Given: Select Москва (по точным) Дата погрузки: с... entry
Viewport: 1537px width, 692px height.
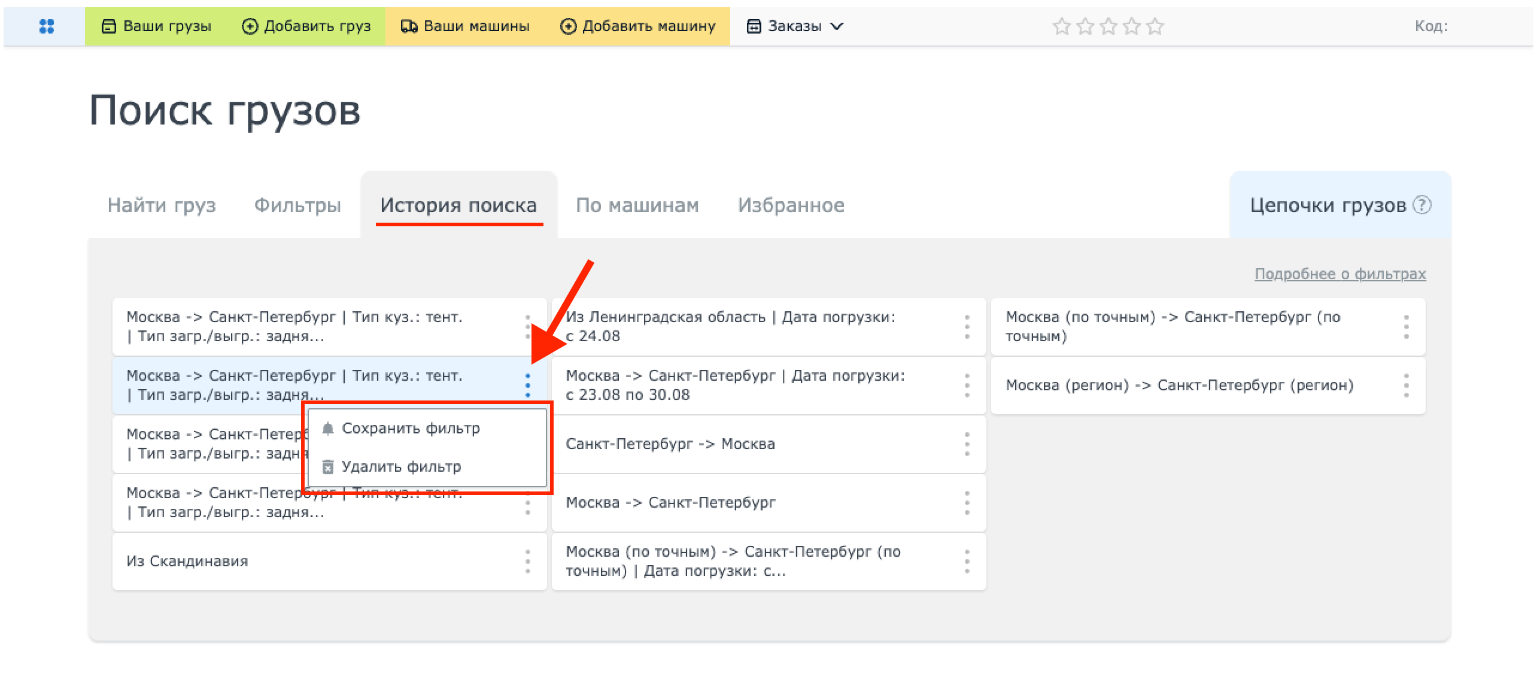Looking at the screenshot, I should point(769,562).
